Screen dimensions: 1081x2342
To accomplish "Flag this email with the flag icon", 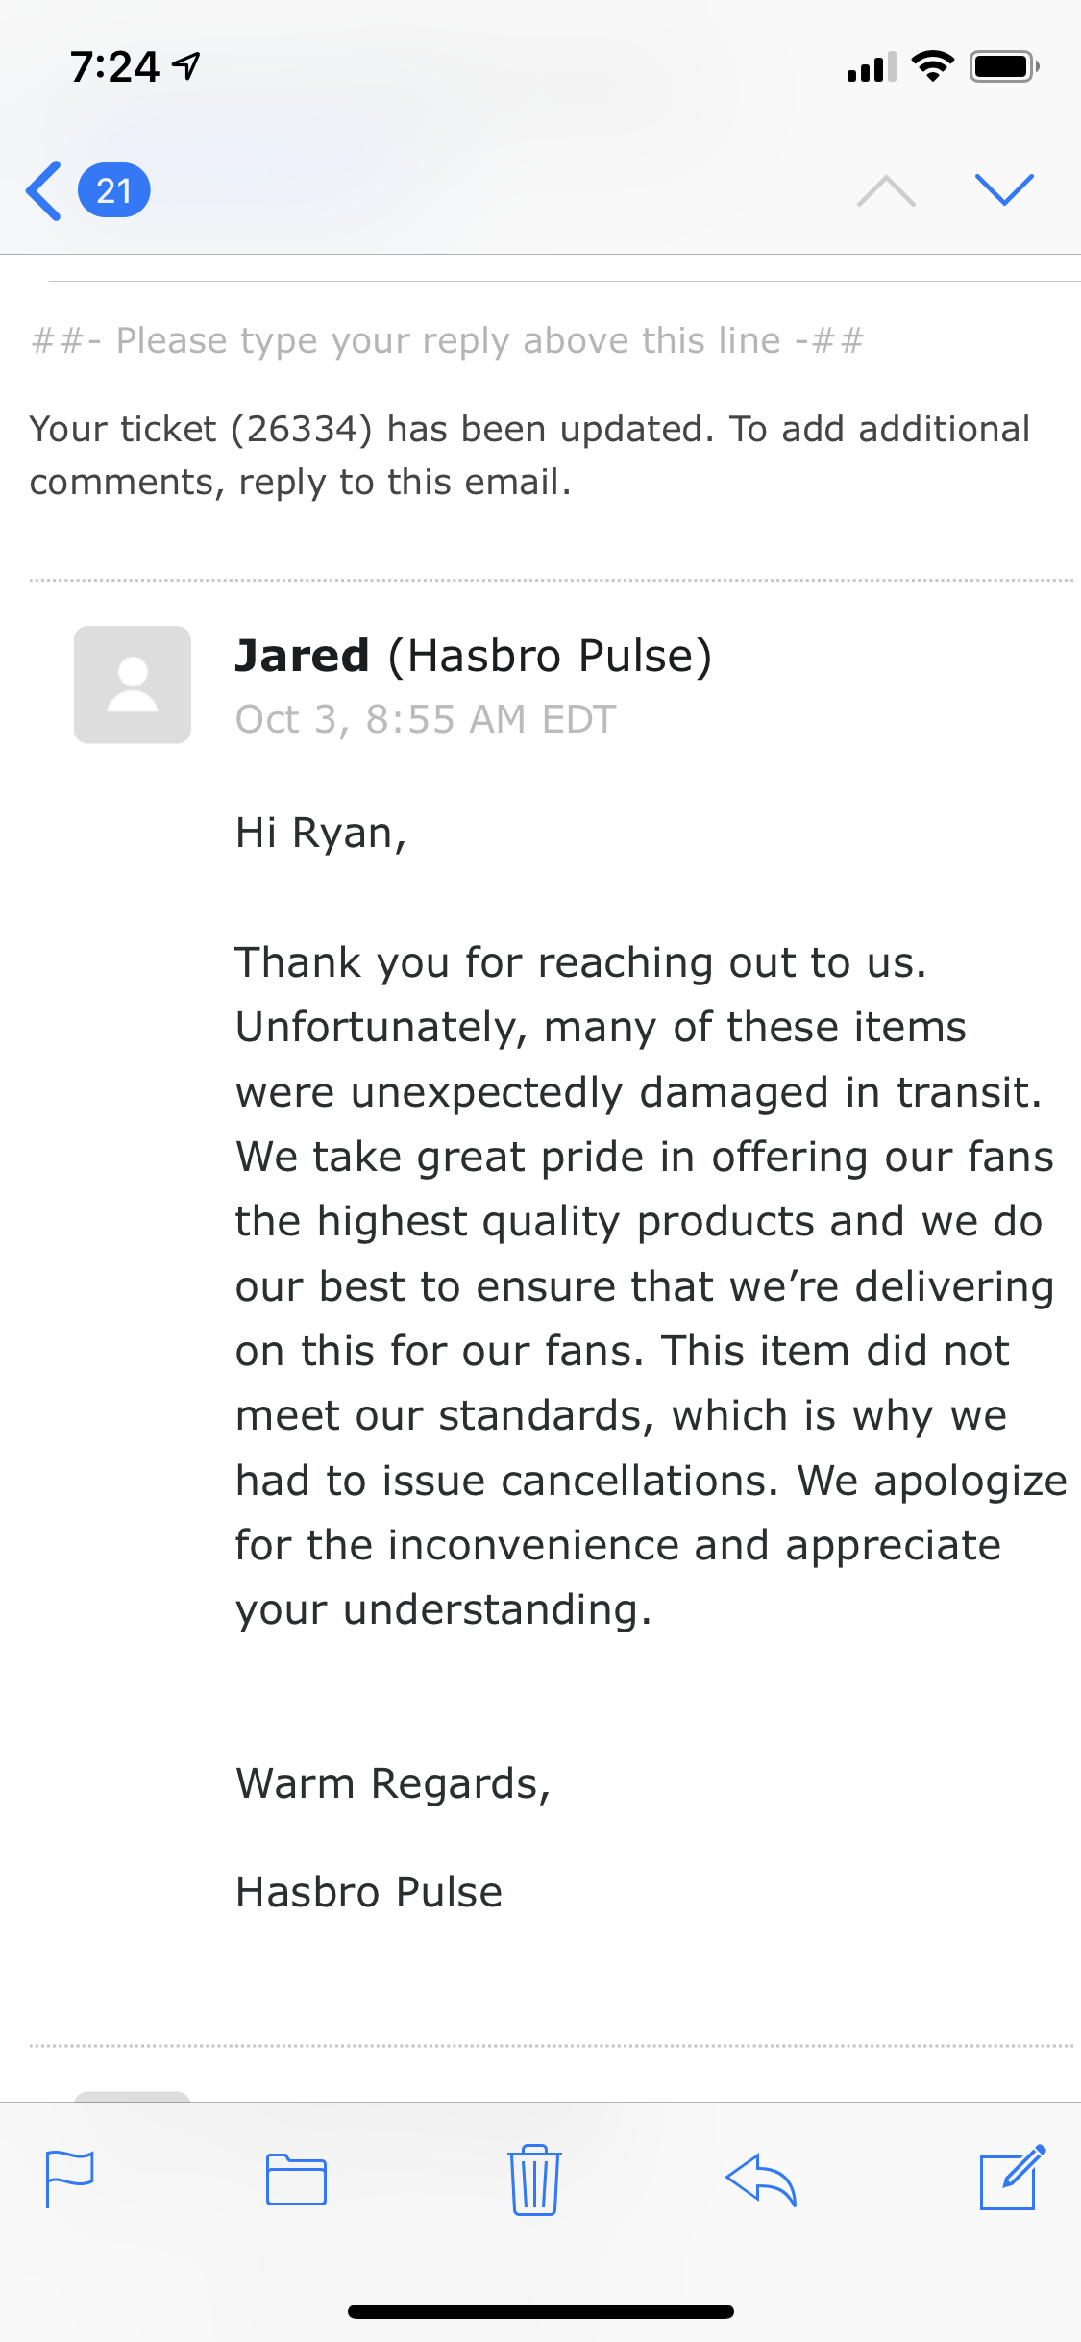I will [70, 2179].
